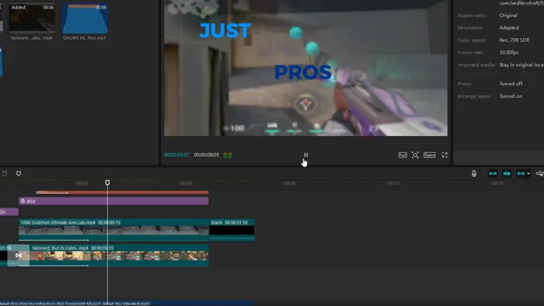This screenshot has width=544, height=306.
Task: Click the zoom-to-fit preview icon
Action: click(x=415, y=155)
